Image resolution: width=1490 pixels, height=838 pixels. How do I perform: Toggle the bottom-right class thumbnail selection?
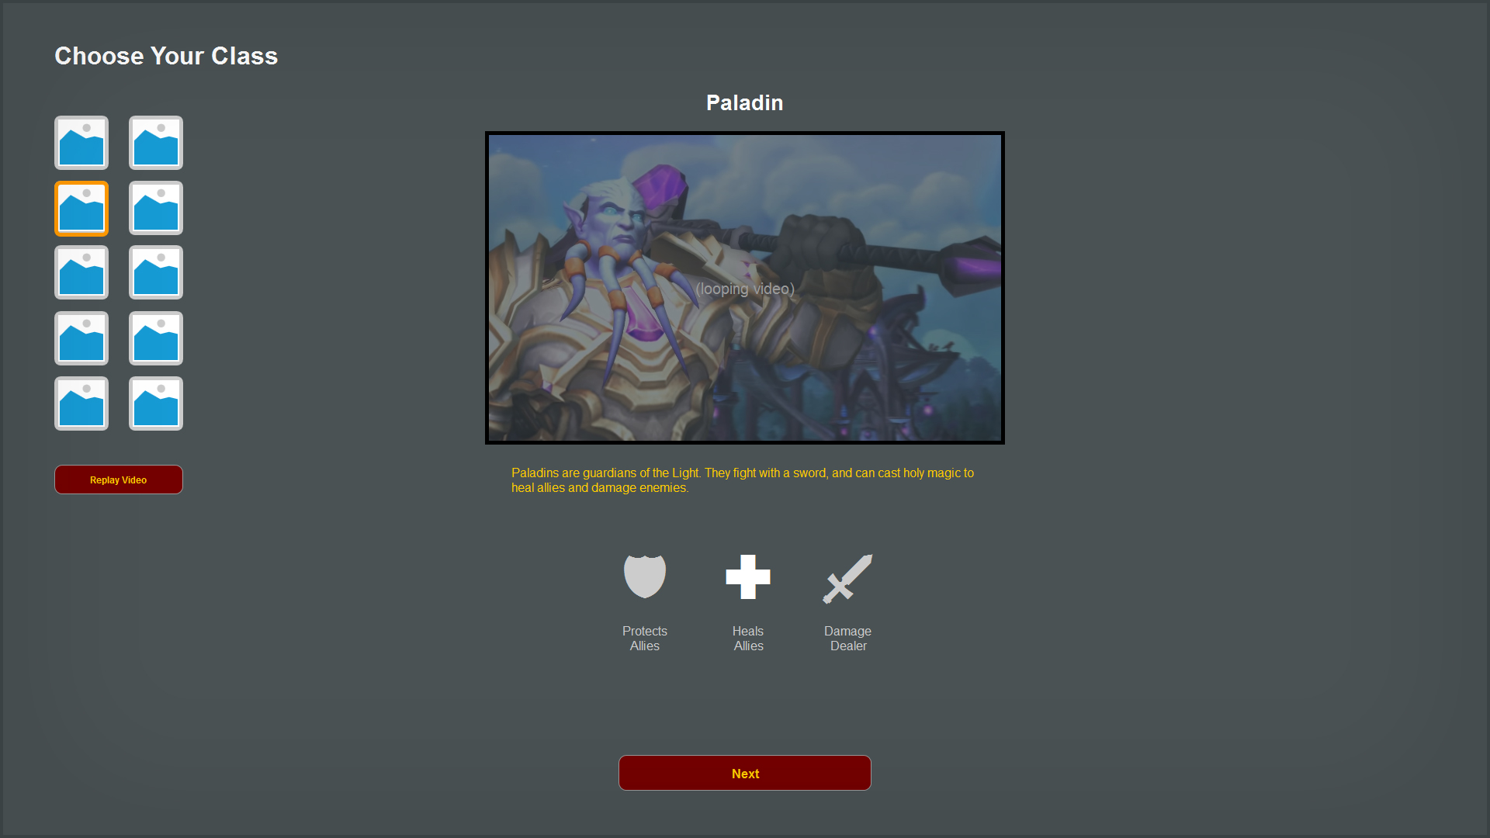pos(155,402)
